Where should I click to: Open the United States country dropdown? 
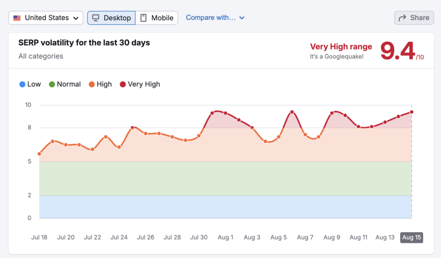pos(46,18)
